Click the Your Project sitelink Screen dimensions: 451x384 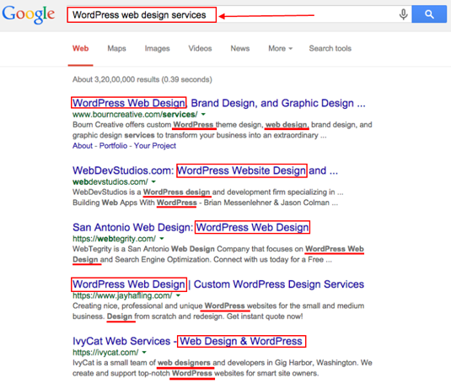coord(155,146)
